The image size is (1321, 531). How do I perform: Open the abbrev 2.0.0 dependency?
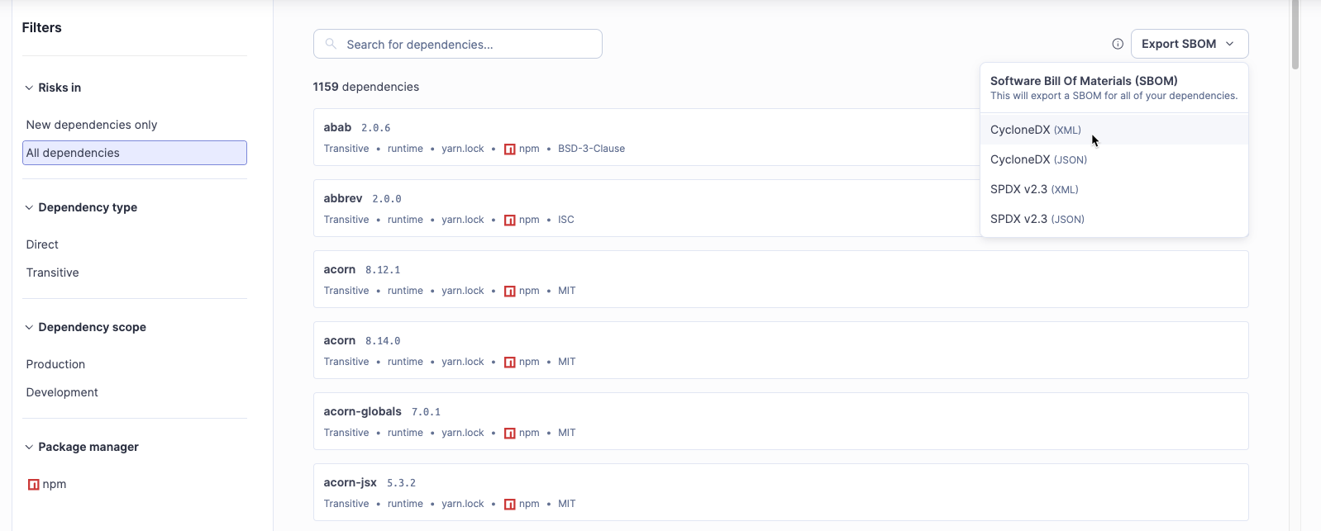point(343,198)
